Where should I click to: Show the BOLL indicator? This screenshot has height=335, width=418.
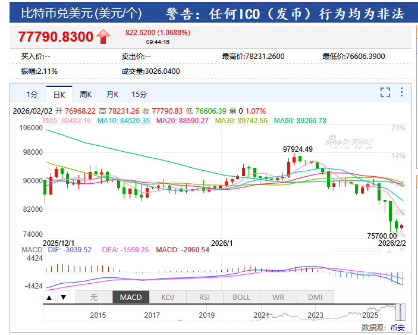(x=241, y=297)
